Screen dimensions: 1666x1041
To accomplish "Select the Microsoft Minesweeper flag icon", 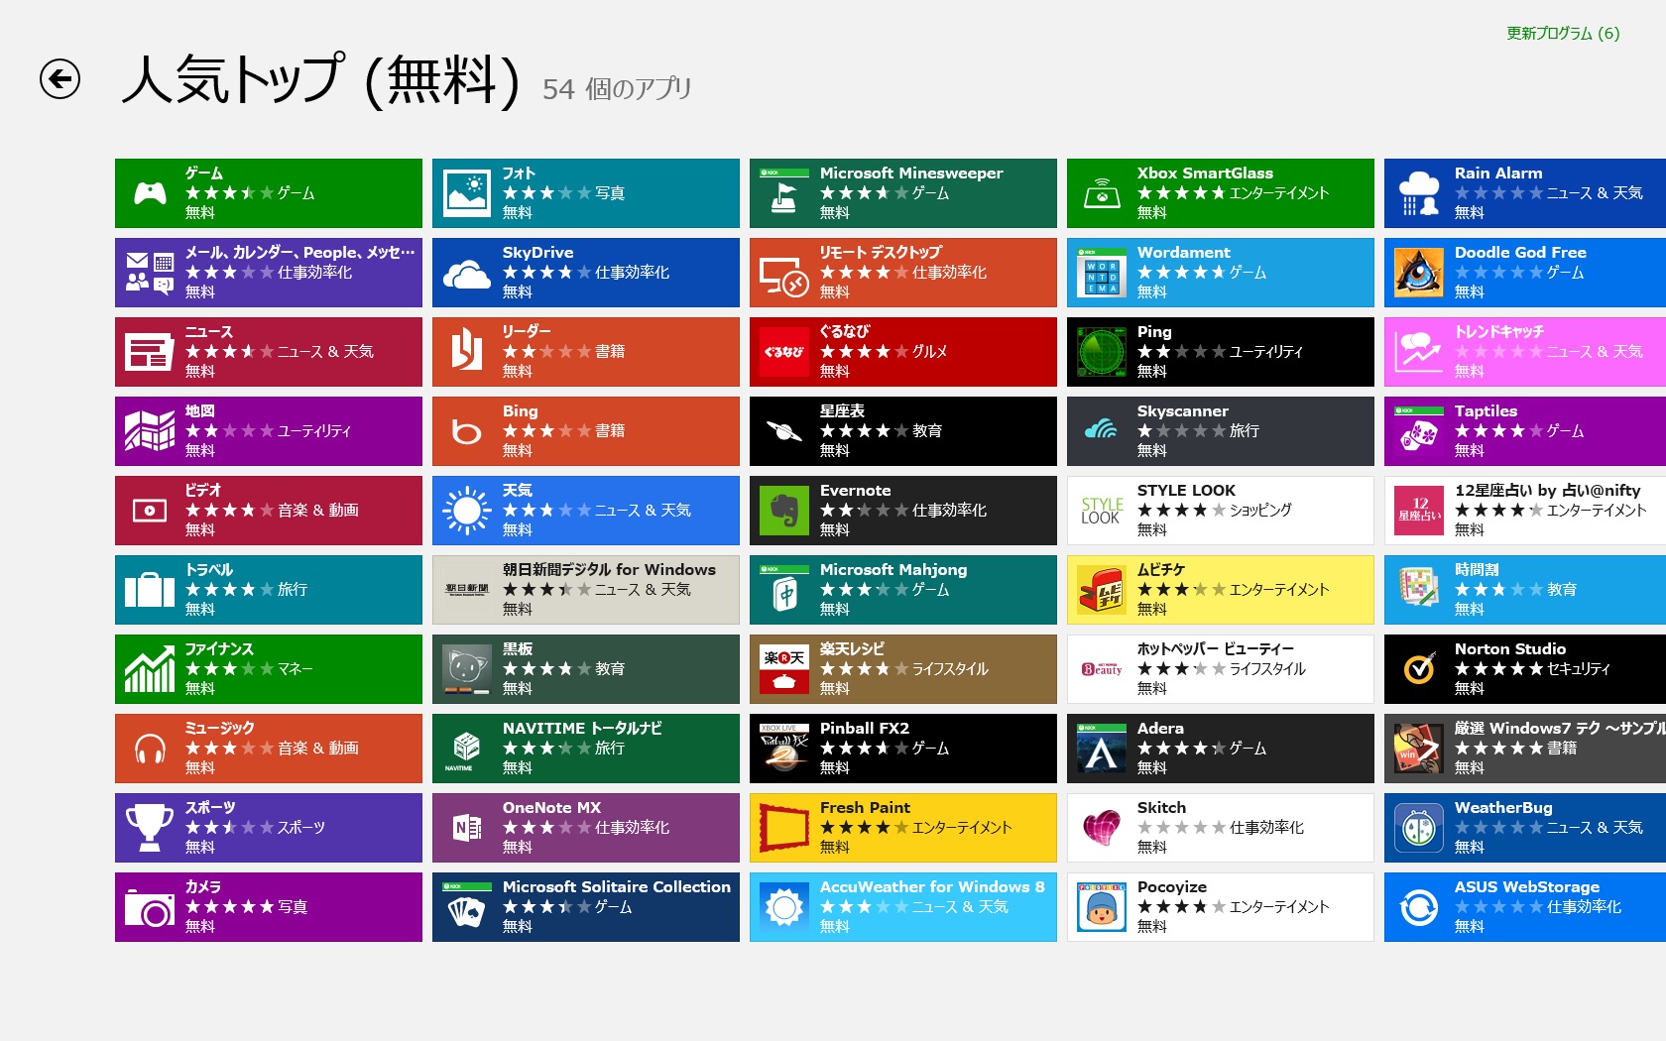I will tap(784, 193).
